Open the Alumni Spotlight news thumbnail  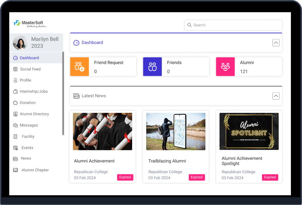point(249,131)
